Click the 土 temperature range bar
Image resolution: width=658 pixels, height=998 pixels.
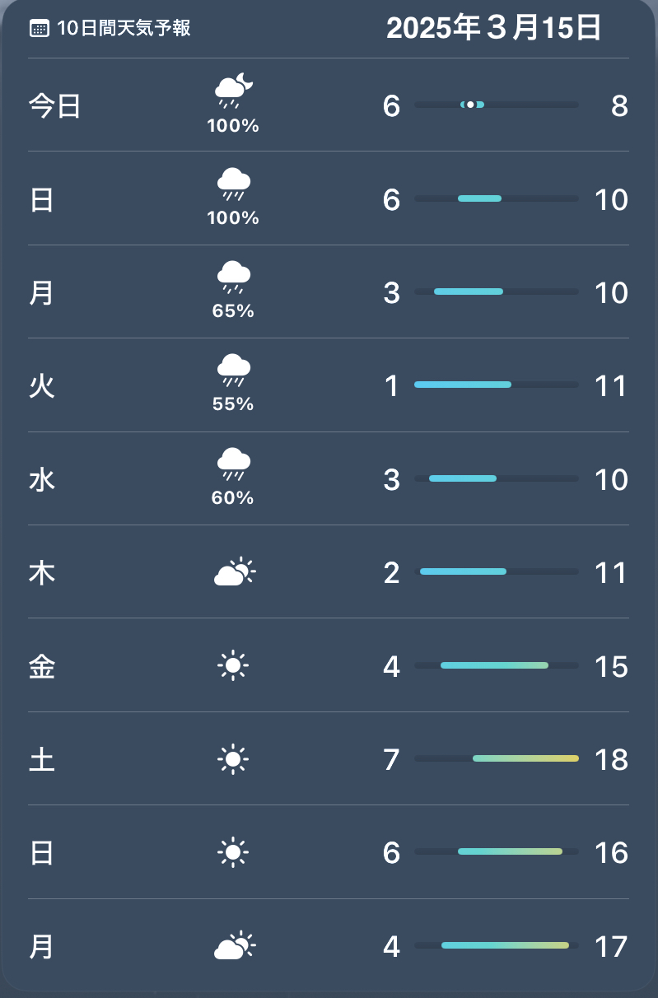[496, 758]
